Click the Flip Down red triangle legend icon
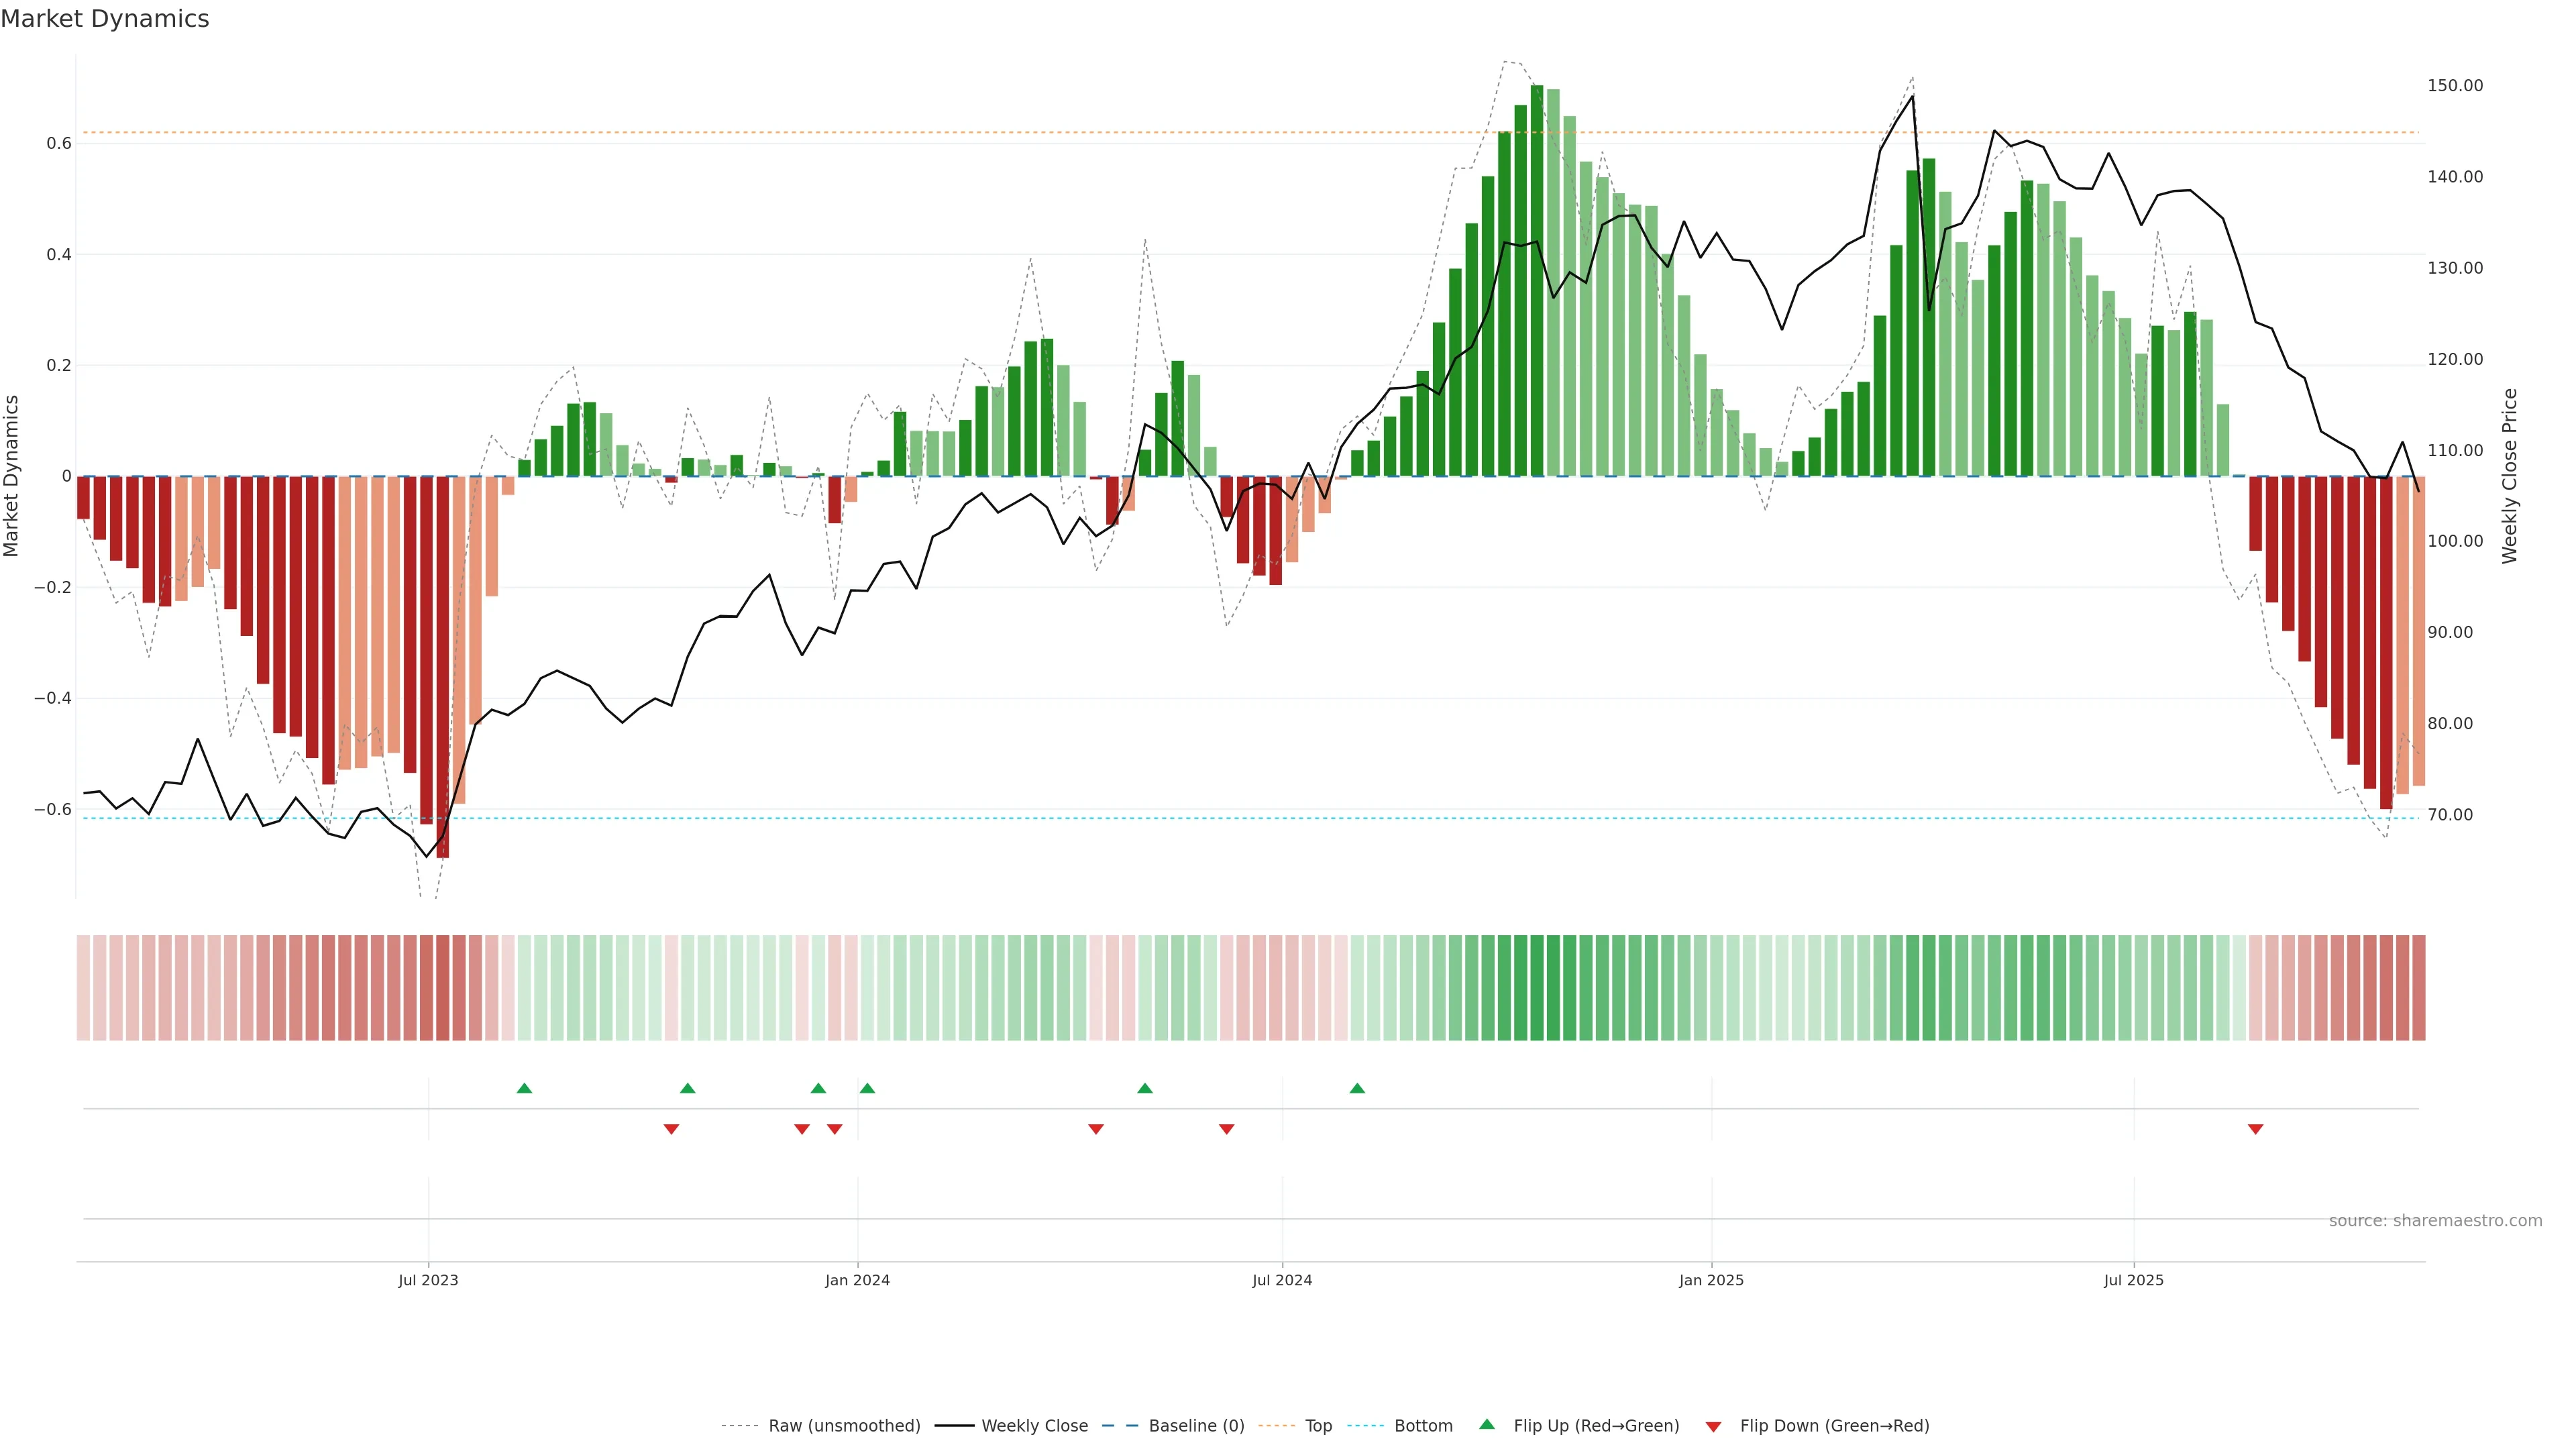Screen dimensions: 2576x1449 pyautogui.click(x=1713, y=1426)
